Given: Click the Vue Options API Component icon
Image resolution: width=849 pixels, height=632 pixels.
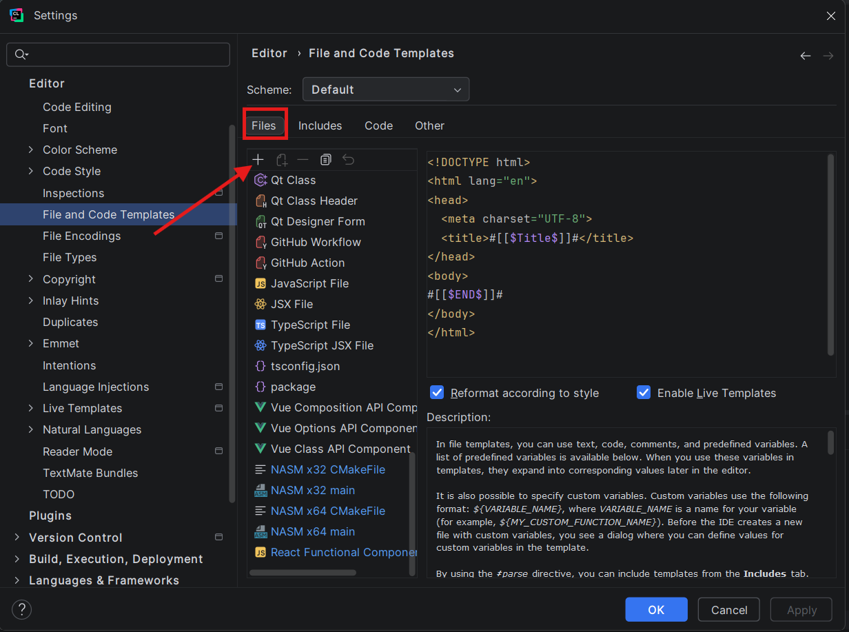Looking at the screenshot, I should point(260,428).
